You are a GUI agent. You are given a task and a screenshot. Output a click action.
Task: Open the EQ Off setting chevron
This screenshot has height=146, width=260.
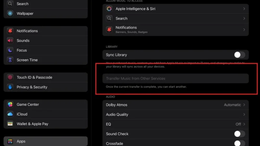click(x=244, y=124)
